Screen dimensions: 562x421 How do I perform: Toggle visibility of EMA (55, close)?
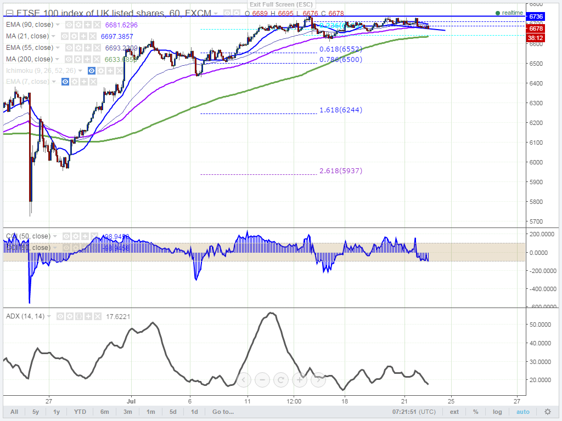pyautogui.click(x=69, y=48)
